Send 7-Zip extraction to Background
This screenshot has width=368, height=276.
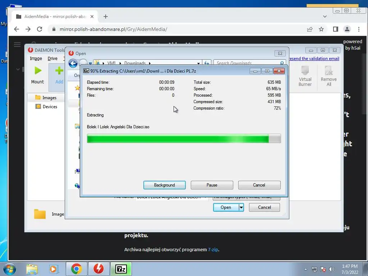[164, 185]
